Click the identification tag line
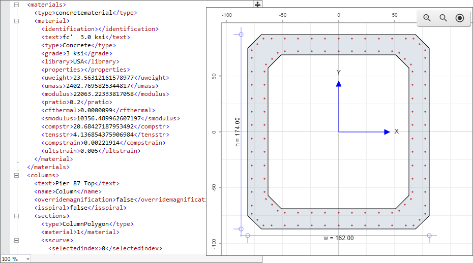Viewport: 473px width, 263px height. pyautogui.click(x=100, y=29)
